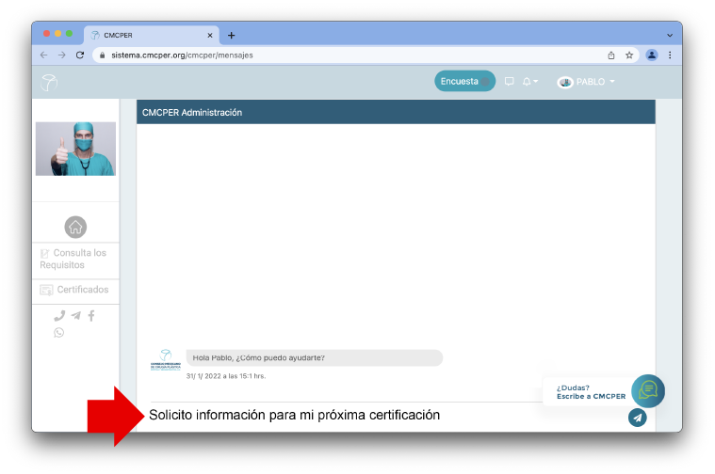This screenshot has height=474, width=715.
Task: Click the PABLO user avatar
Action: pyautogui.click(x=565, y=82)
